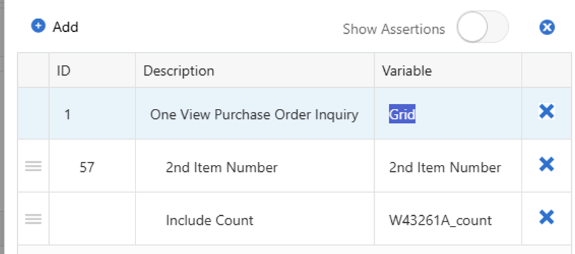Edit the W43261A_count variable cell
Image resolution: width=575 pixels, height=254 pixels.
pos(448,219)
